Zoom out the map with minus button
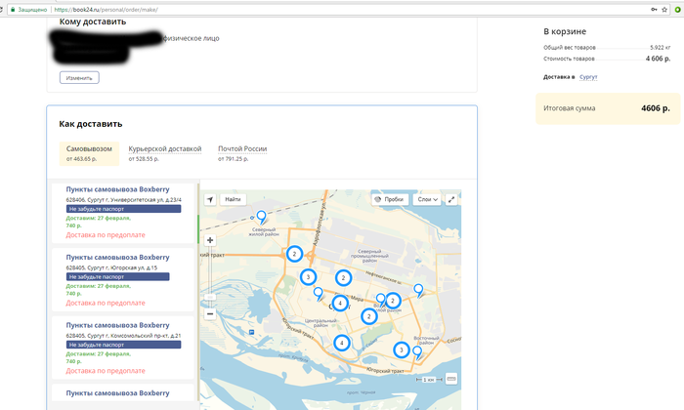684x410 pixels. coord(210,313)
